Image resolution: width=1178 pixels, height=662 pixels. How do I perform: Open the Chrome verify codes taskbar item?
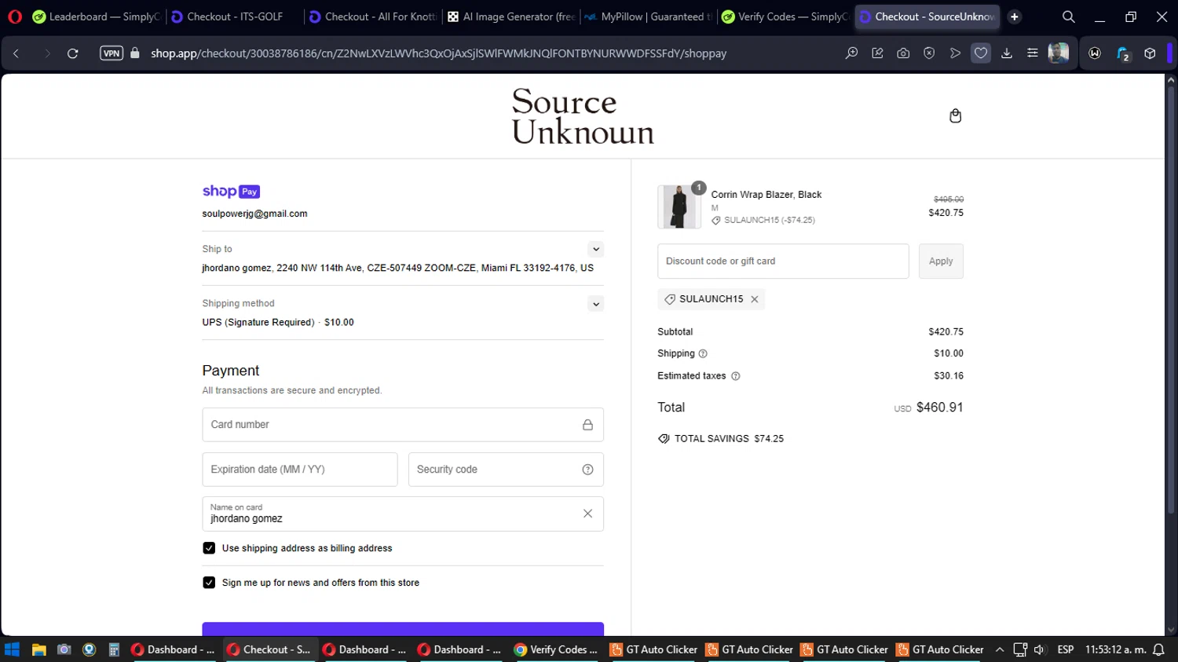click(556, 649)
